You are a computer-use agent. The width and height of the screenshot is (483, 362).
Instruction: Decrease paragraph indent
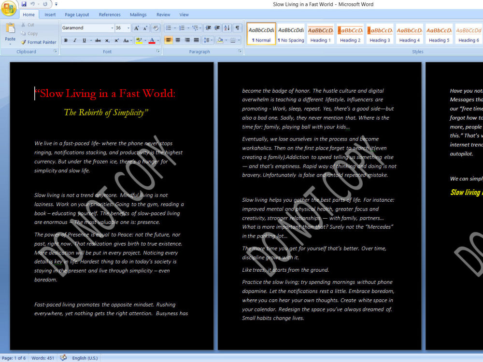tap(208, 28)
